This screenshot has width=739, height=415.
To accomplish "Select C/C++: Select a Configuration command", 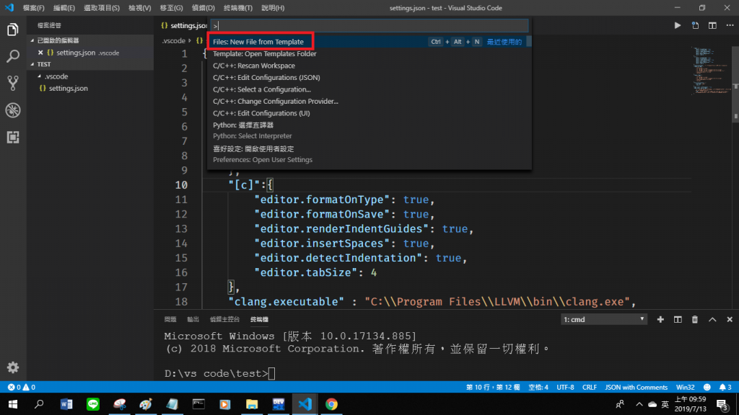I will (x=369, y=89).
